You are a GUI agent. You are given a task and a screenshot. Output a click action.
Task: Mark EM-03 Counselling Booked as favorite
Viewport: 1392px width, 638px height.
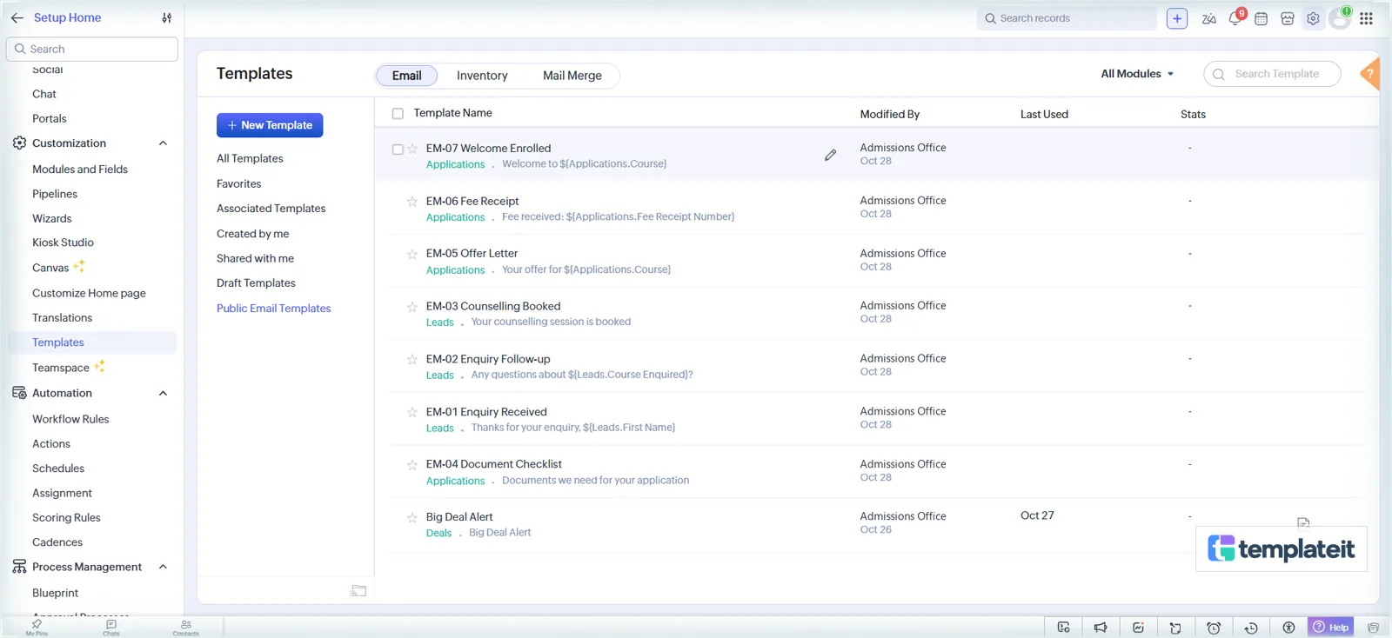412,307
